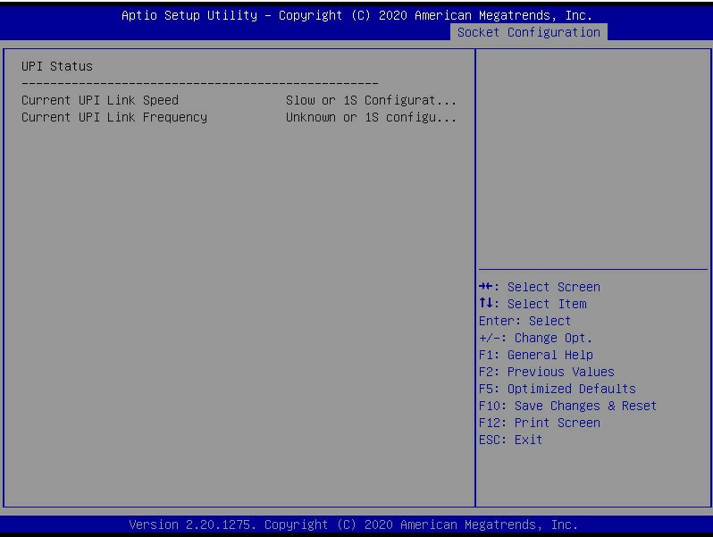Click the UPI Status heading

pos(57,66)
